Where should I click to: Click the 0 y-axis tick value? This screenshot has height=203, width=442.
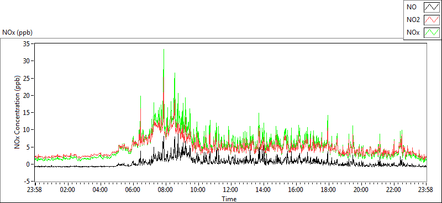[28, 164]
